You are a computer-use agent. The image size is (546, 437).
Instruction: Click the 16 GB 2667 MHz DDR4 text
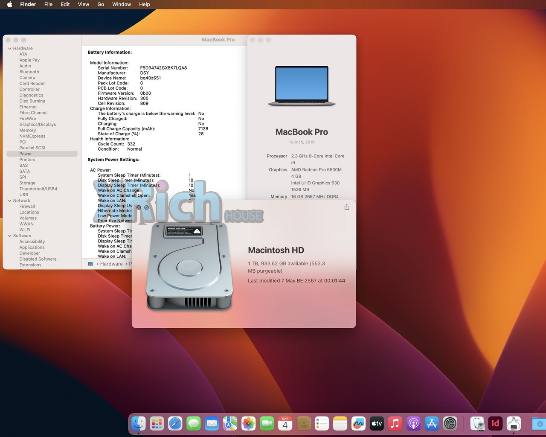(315, 197)
